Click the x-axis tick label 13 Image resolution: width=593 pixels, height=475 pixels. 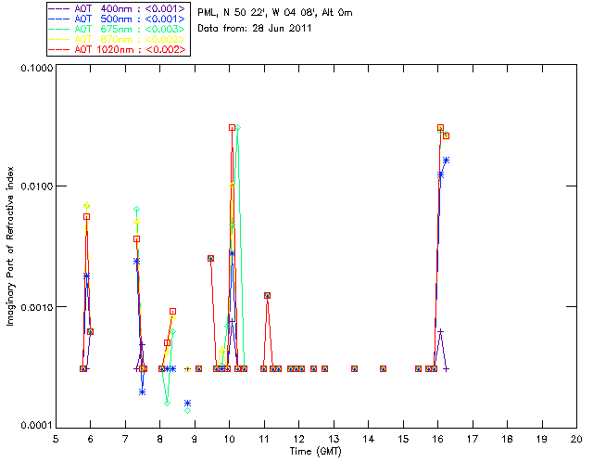334,439
